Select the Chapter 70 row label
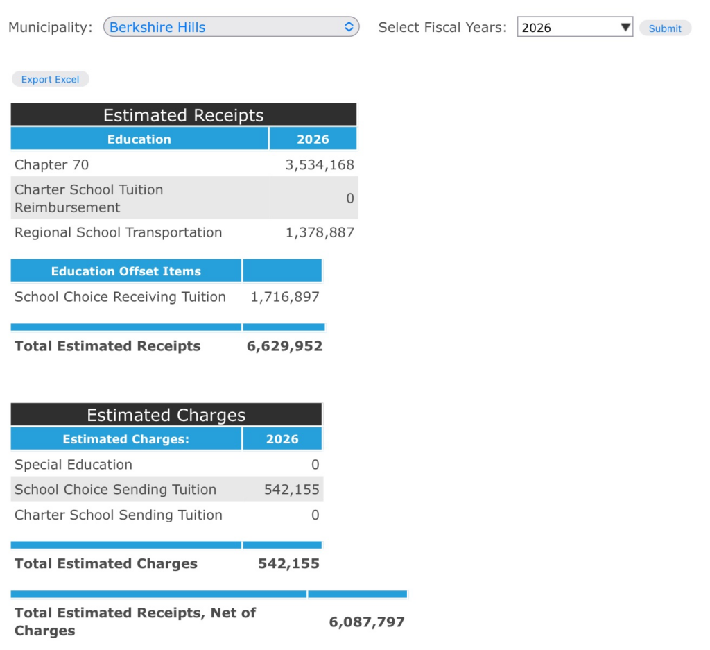The image size is (710, 650). 52,165
